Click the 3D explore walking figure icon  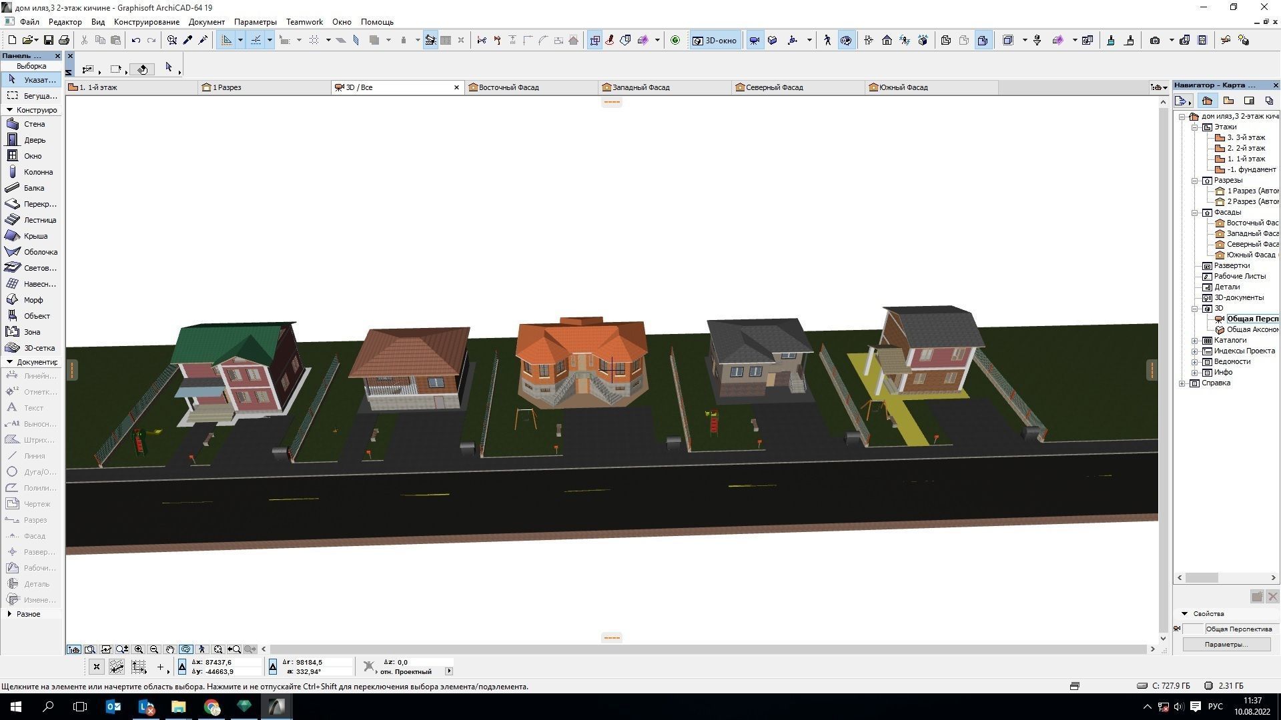tap(828, 41)
